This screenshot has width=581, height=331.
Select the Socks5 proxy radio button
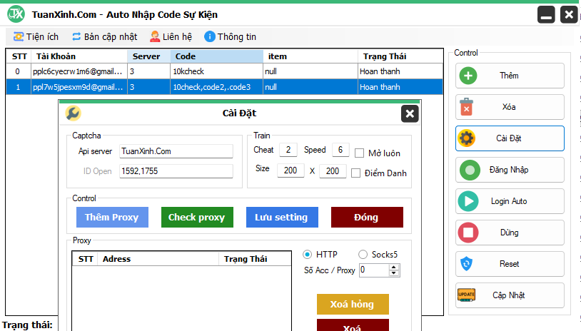363,255
